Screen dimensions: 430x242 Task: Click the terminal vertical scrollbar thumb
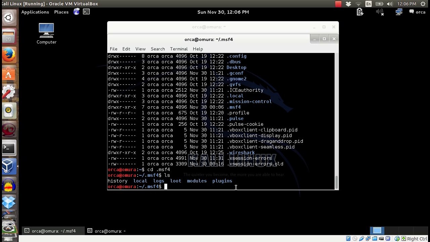(337, 182)
